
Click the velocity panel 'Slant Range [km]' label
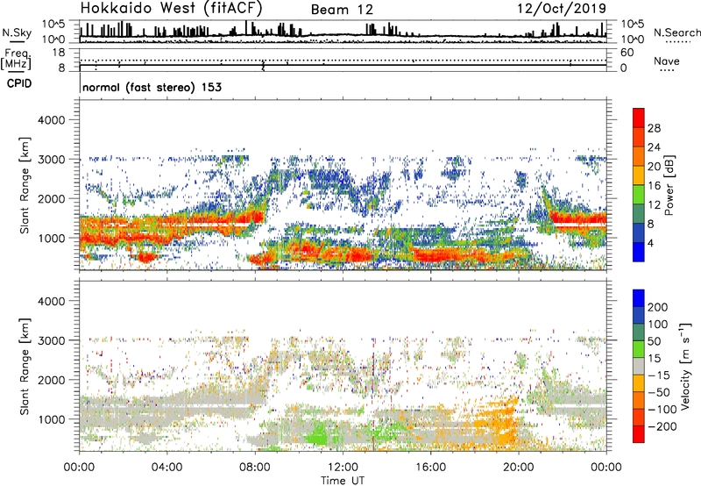pos(25,366)
